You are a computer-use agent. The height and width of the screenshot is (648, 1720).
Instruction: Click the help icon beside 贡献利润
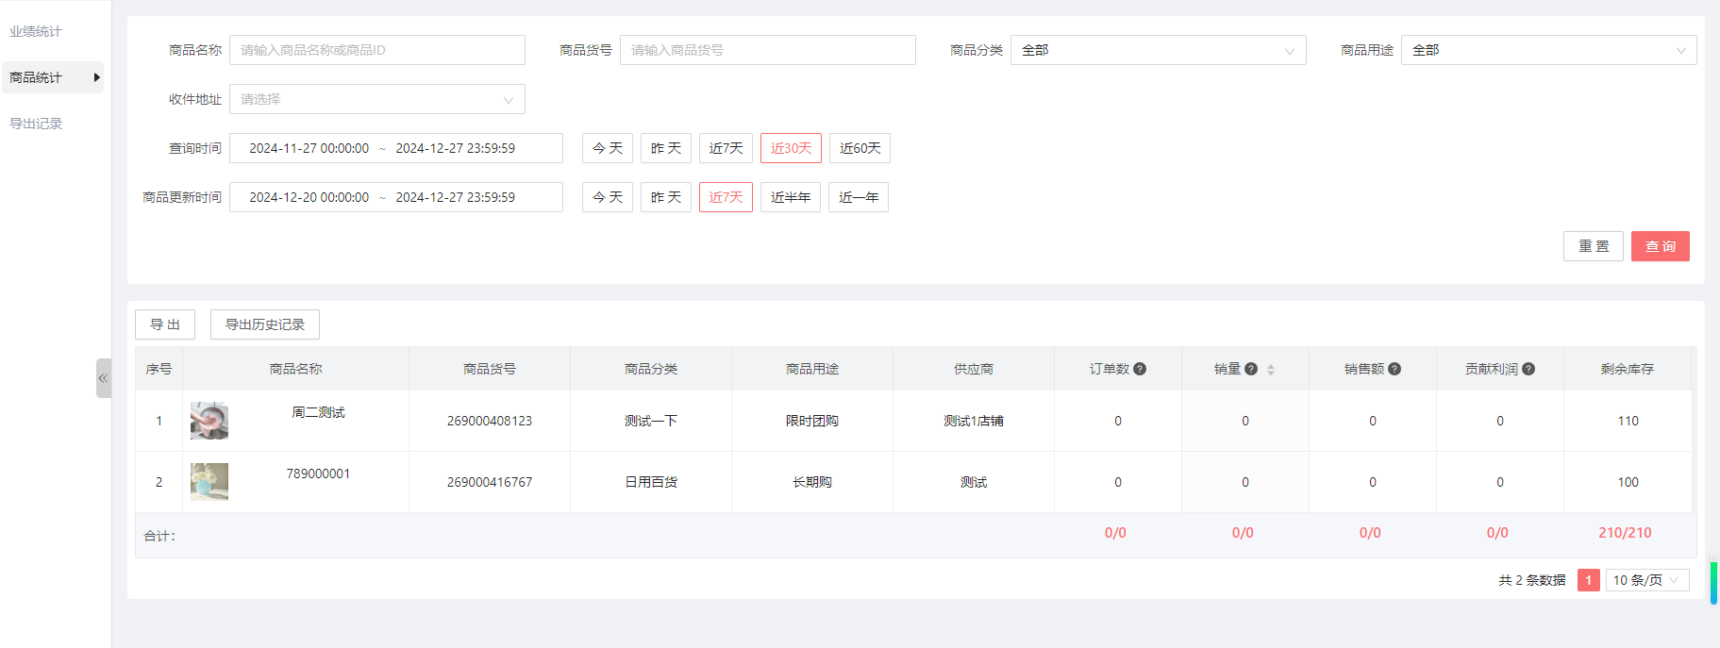(1528, 369)
